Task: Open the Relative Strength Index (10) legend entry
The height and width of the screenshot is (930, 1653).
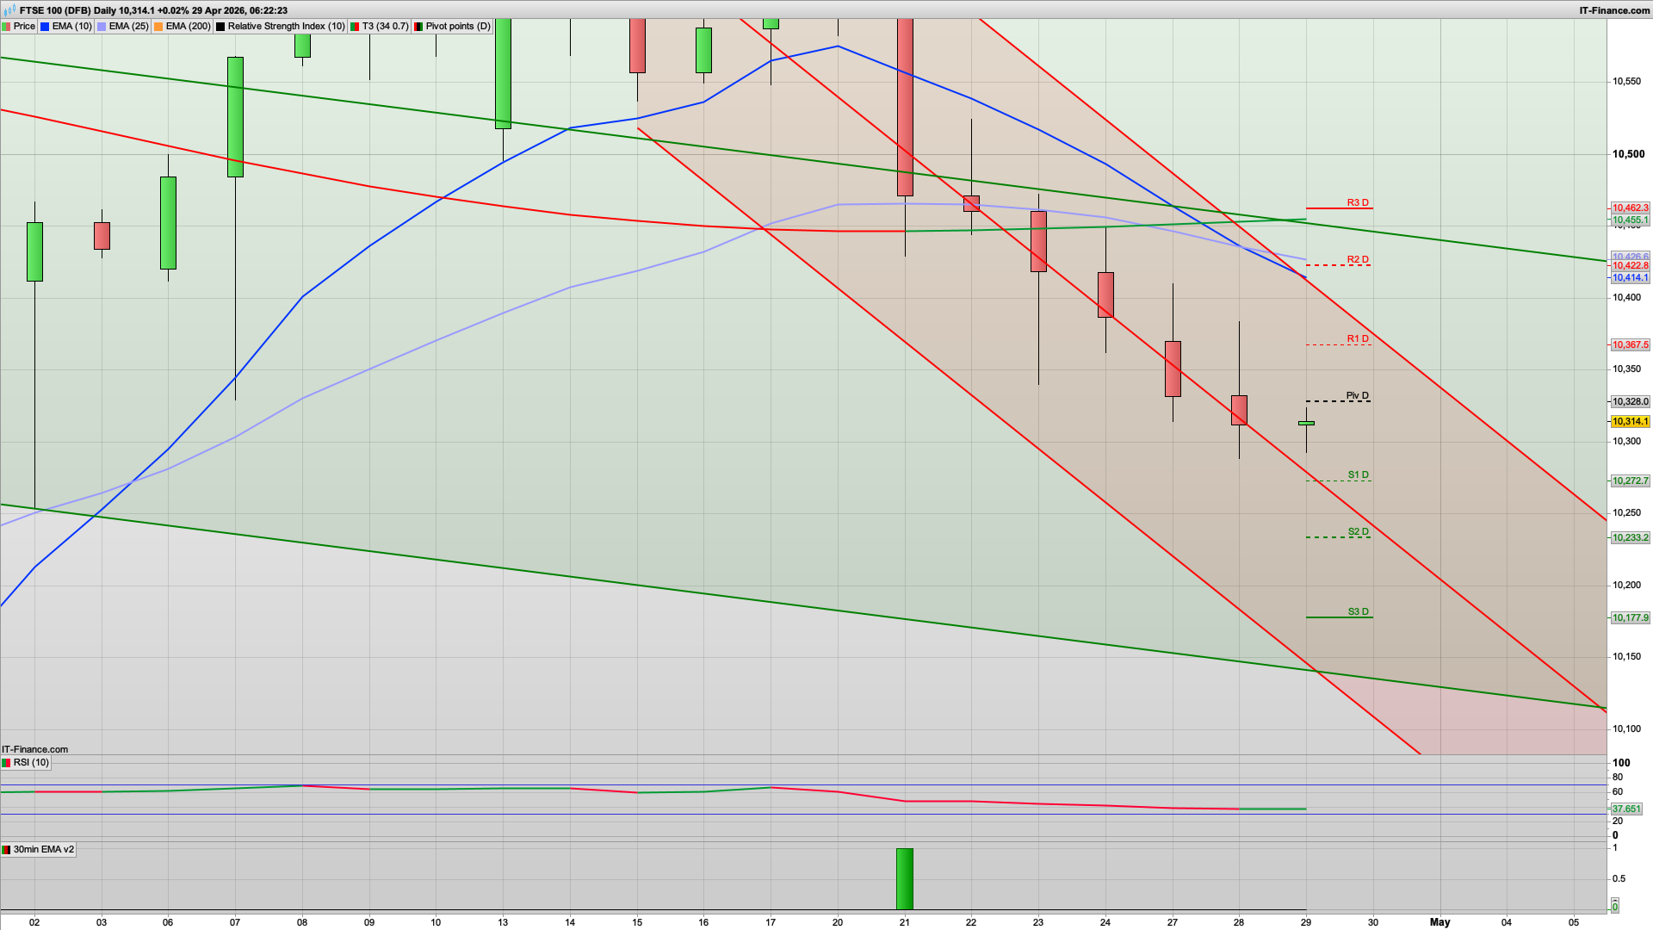Action: pos(284,26)
